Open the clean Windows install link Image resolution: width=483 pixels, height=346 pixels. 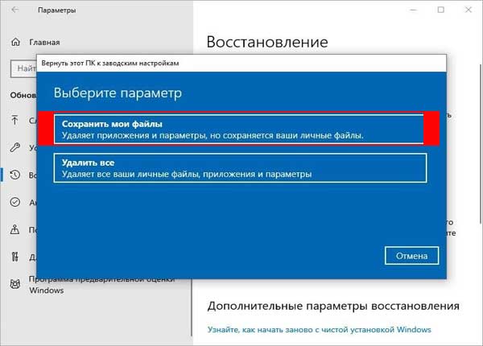pyautogui.click(x=319, y=329)
